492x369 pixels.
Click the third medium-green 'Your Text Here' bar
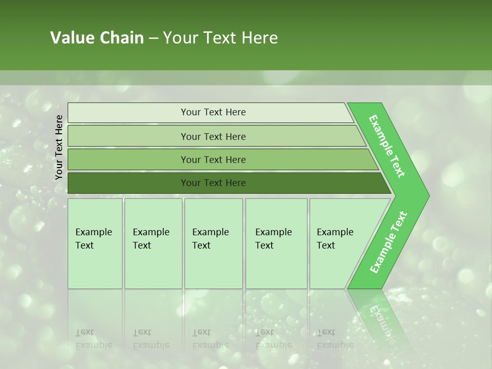[223, 159]
